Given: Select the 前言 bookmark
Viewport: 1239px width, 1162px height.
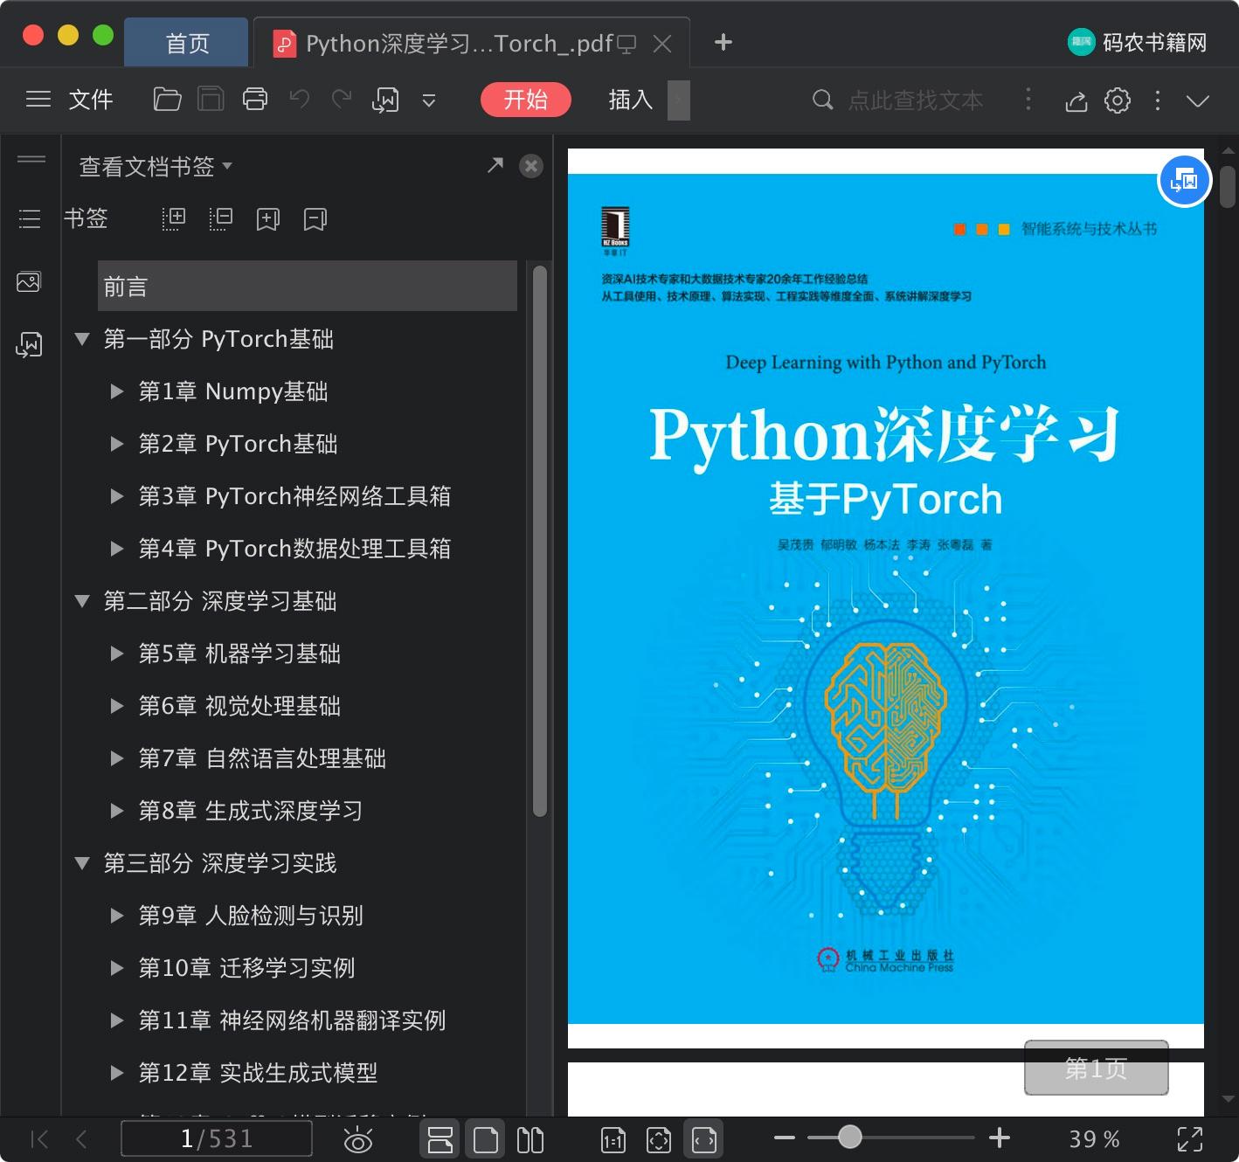Looking at the screenshot, I should pyautogui.click(x=308, y=286).
